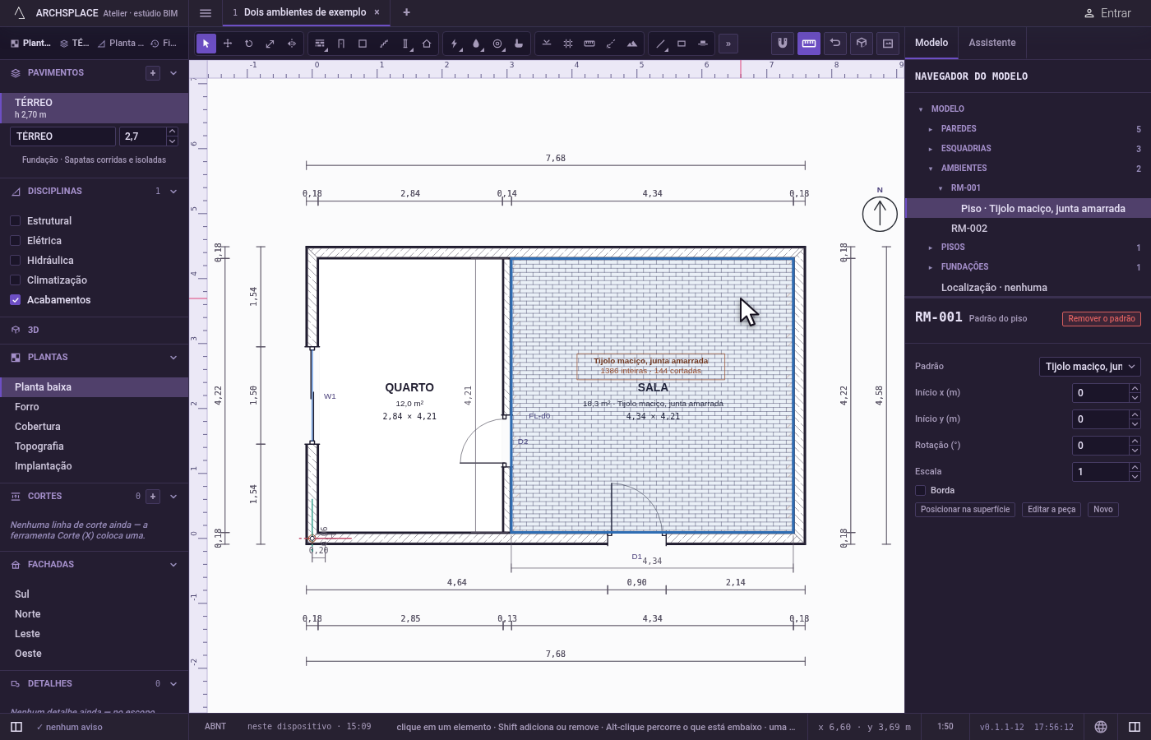Collapse the Pavimentos section chevron

tap(173, 73)
